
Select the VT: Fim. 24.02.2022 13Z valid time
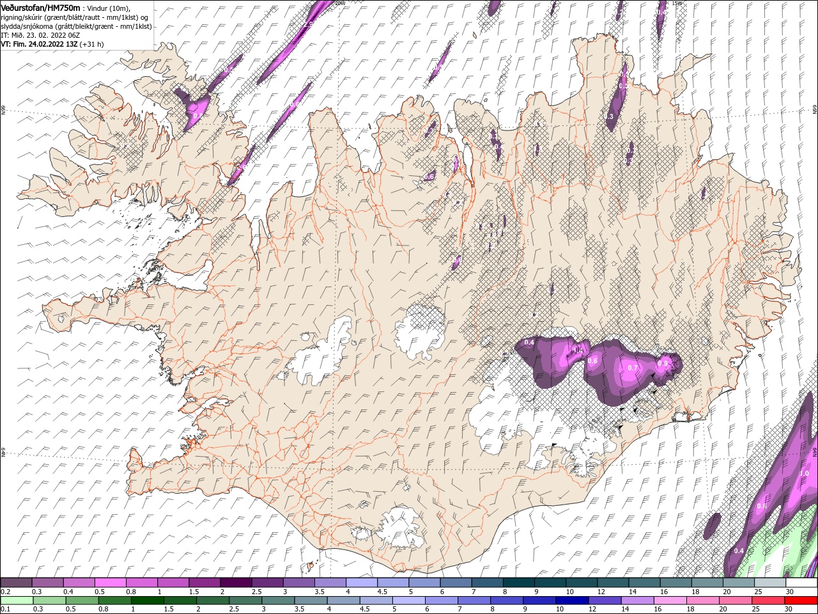[x=39, y=44]
